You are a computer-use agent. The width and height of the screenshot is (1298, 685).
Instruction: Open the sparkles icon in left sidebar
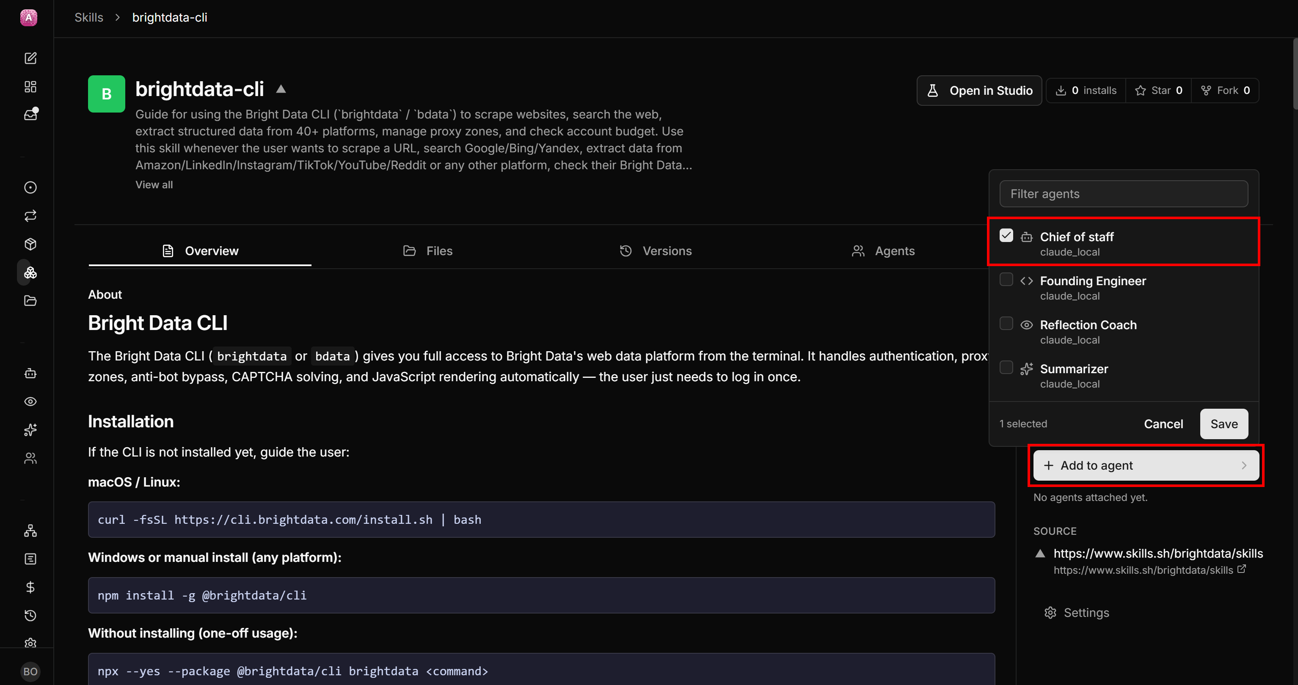point(30,429)
